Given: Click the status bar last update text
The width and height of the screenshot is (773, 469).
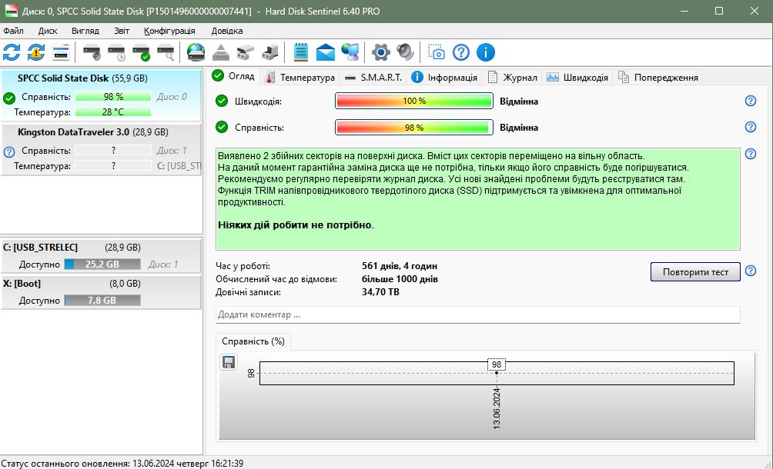Looking at the screenshot, I should [x=122, y=464].
